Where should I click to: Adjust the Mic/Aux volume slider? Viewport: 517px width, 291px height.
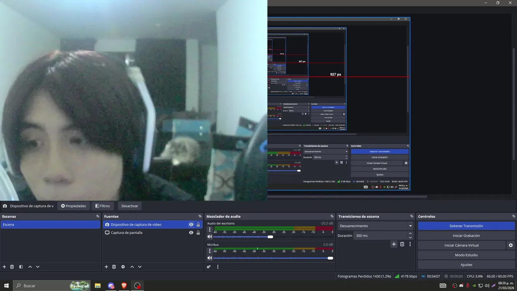(330, 258)
